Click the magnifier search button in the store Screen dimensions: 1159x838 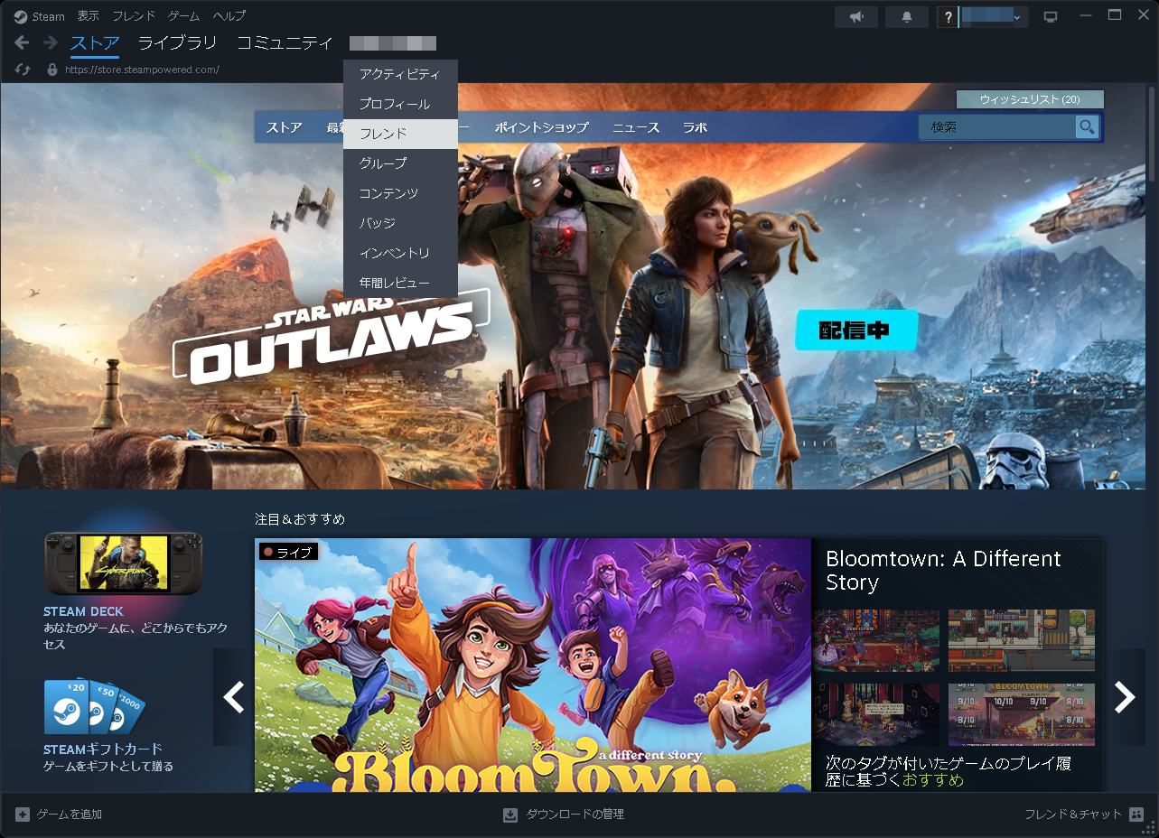tap(1087, 127)
